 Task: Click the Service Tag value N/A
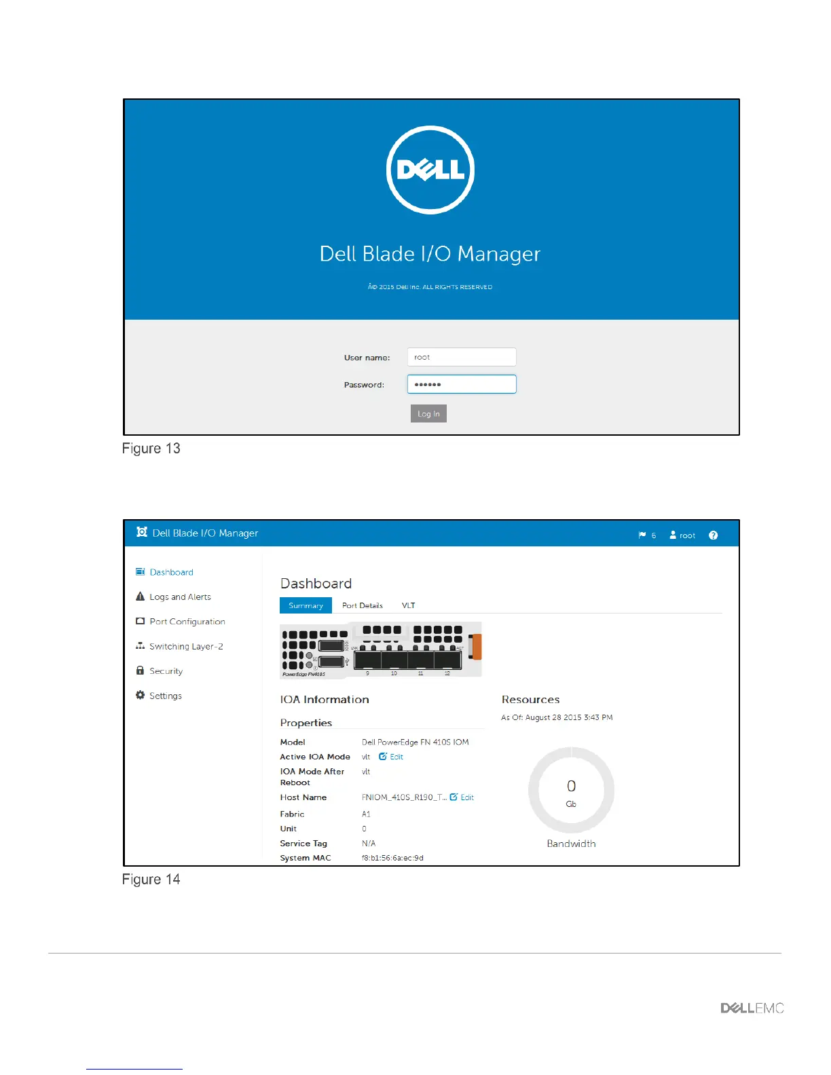click(369, 844)
